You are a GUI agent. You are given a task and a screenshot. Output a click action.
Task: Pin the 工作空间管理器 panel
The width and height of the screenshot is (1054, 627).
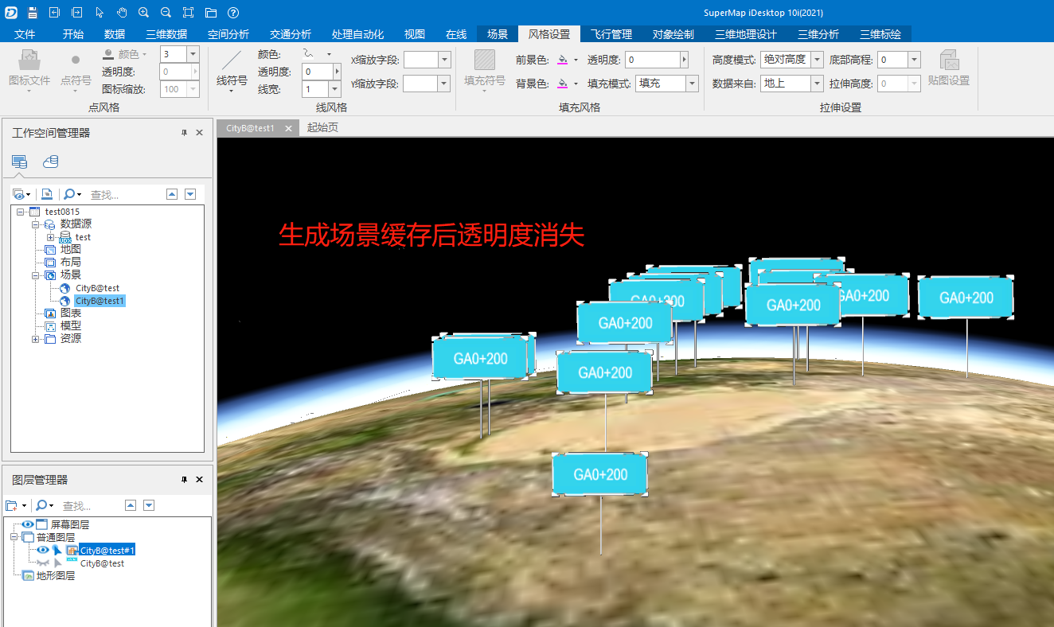(184, 133)
